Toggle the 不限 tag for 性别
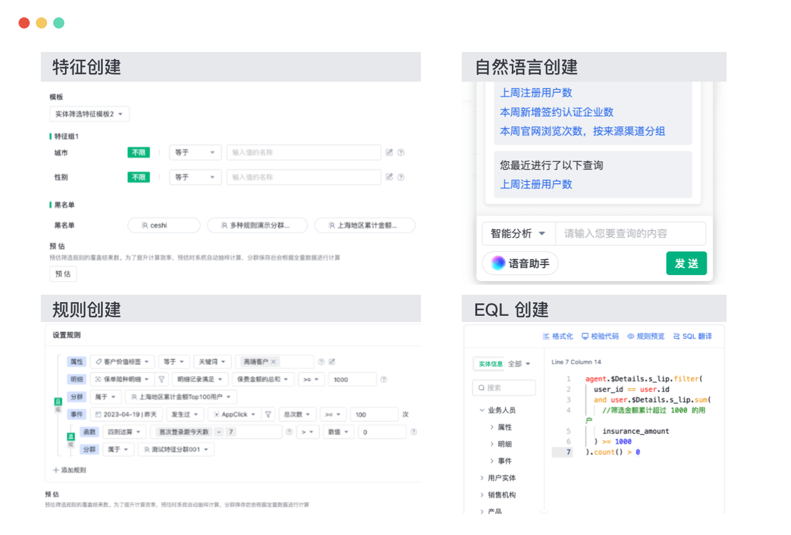791x535 pixels. [x=139, y=177]
